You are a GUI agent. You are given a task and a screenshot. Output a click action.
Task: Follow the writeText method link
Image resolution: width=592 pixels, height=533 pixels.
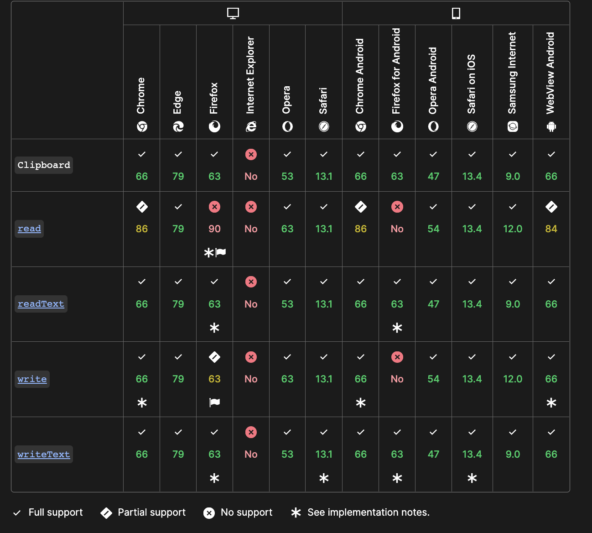click(44, 455)
